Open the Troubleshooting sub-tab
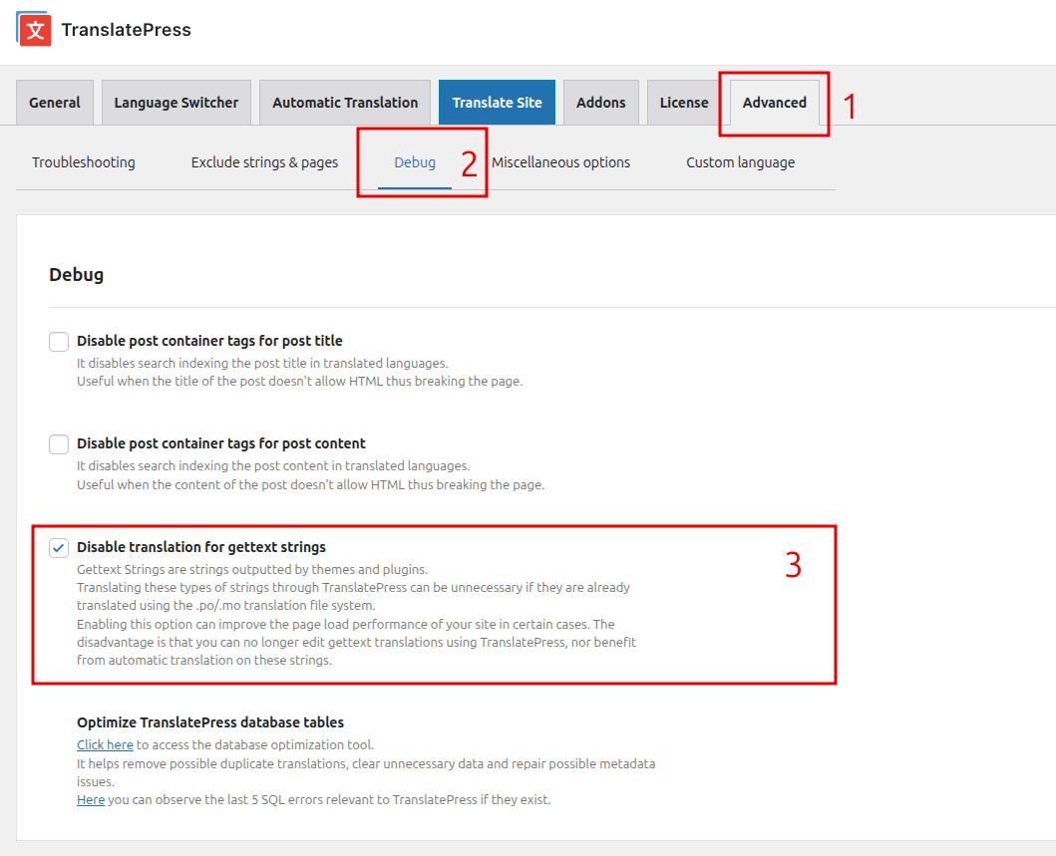 click(x=84, y=162)
